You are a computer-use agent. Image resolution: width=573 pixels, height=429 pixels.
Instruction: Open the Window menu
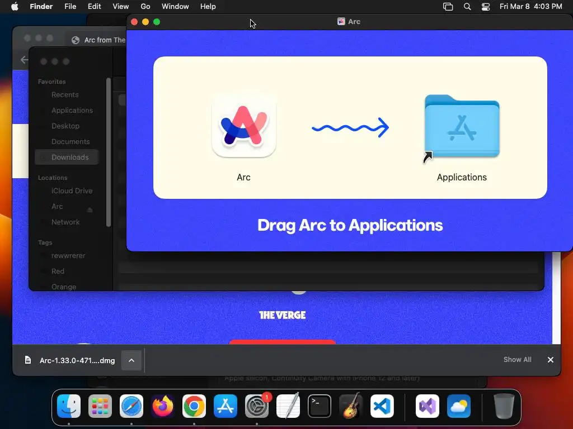(x=175, y=7)
